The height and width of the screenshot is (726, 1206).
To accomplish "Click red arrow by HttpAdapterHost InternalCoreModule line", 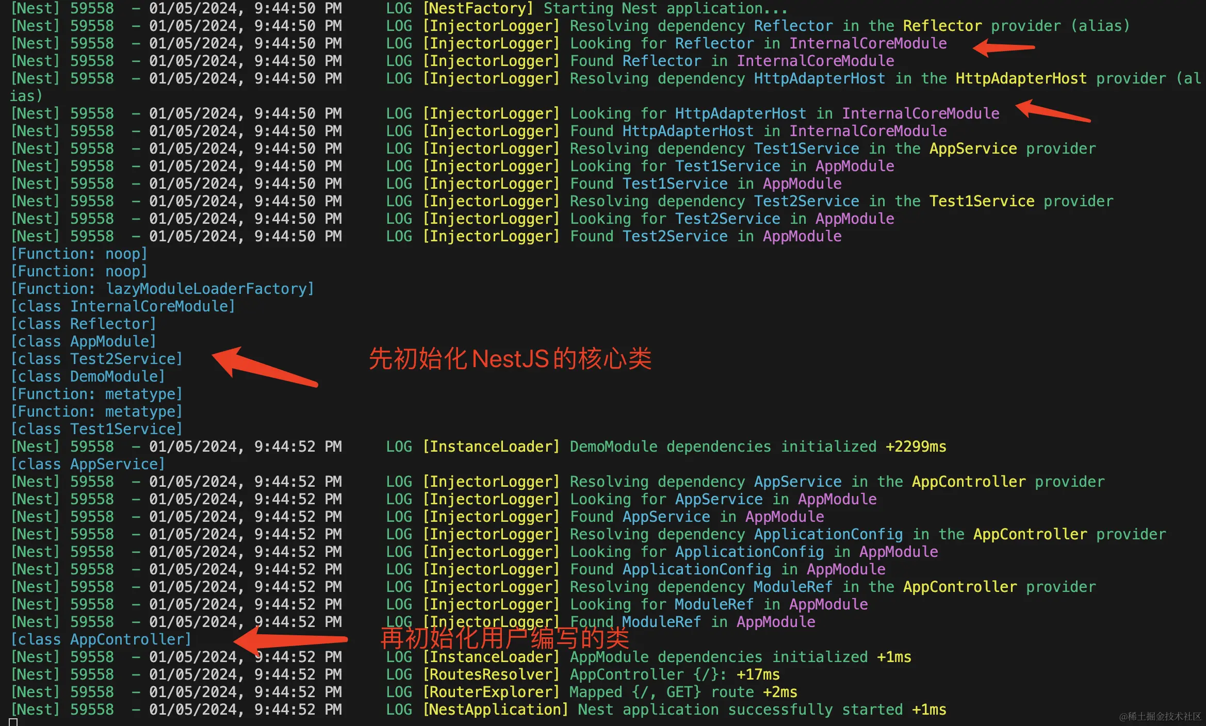I will pos(1052,111).
